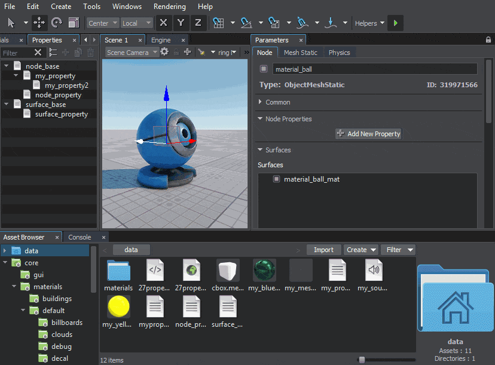The height and width of the screenshot is (365, 495).
Task: Toggle the X axis constraint
Action: tap(163, 23)
